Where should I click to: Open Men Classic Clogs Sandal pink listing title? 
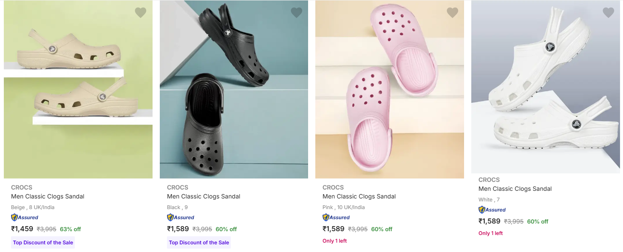pos(359,196)
